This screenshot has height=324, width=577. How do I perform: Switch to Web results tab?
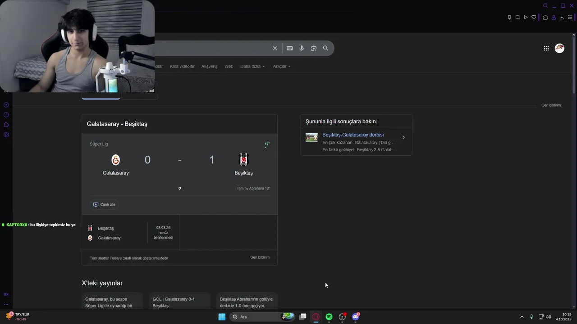(229, 66)
